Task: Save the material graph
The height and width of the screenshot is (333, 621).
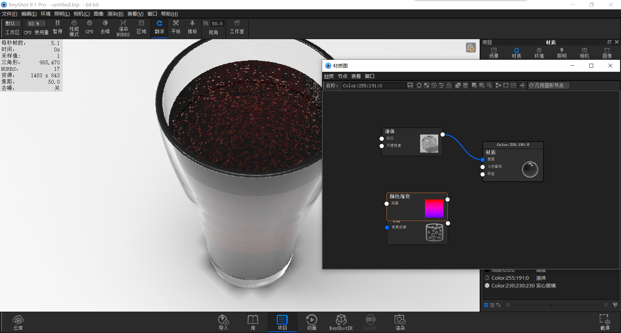Action: tap(410, 85)
